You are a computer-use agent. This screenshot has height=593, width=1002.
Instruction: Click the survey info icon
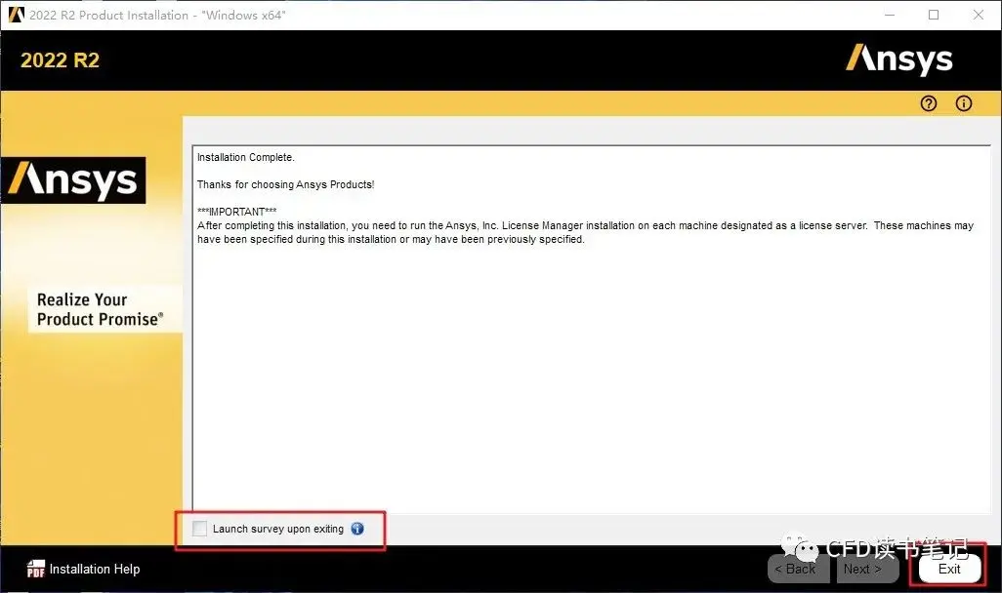coord(357,529)
